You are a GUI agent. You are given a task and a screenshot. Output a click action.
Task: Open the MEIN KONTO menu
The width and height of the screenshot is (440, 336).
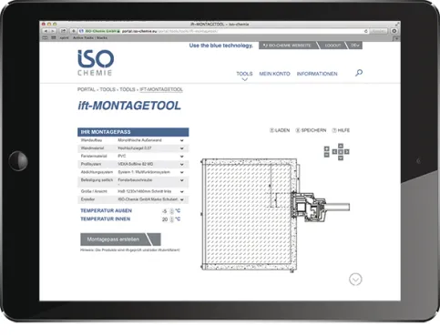click(274, 74)
